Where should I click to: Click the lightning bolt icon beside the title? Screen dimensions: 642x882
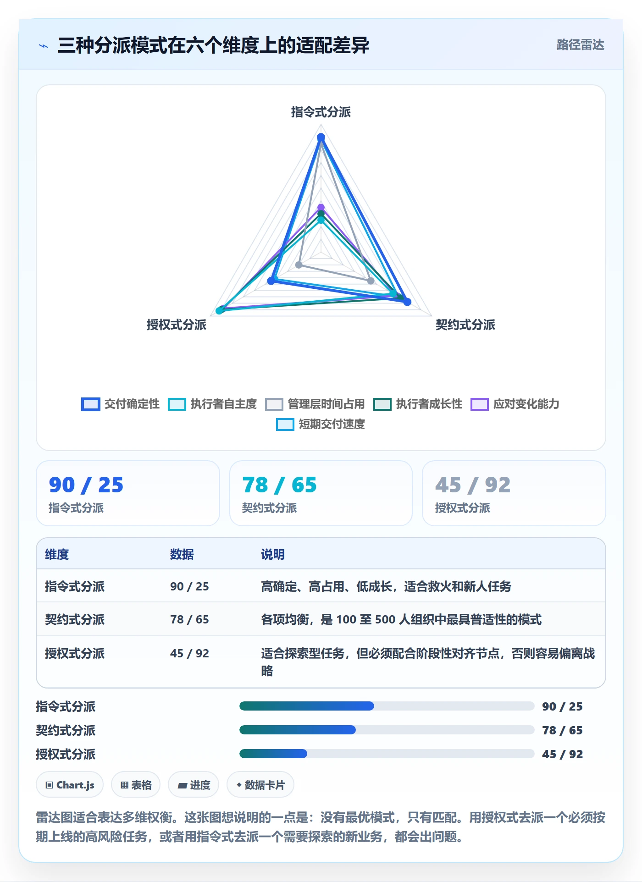click(44, 46)
